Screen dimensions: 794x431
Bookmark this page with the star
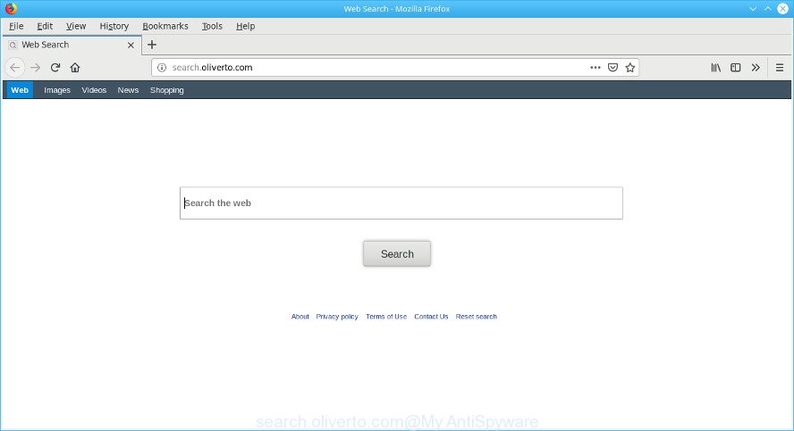click(x=630, y=67)
